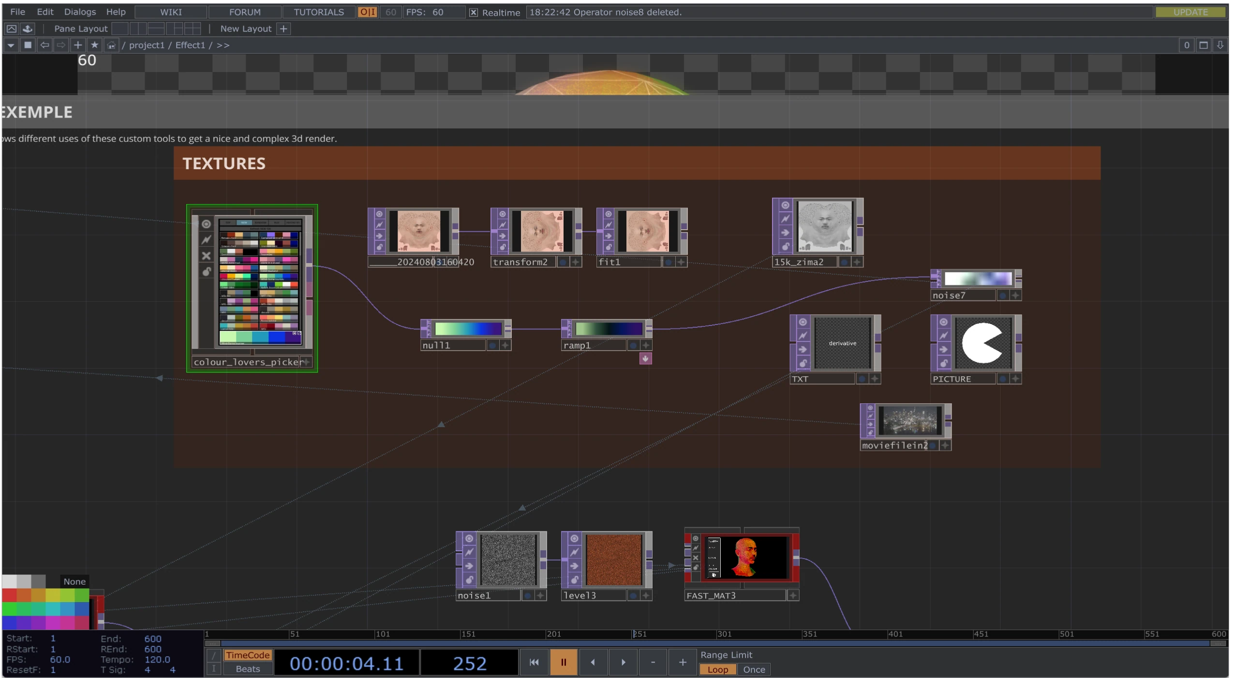Open the Dialogs menu
The width and height of the screenshot is (1234, 678).
coord(80,12)
